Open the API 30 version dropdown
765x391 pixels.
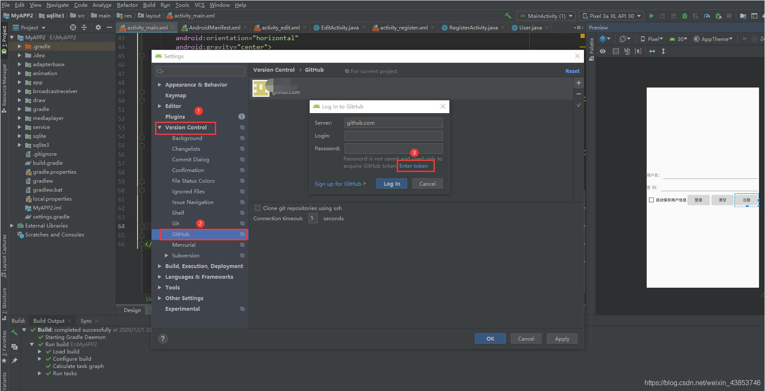(x=678, y=39)
